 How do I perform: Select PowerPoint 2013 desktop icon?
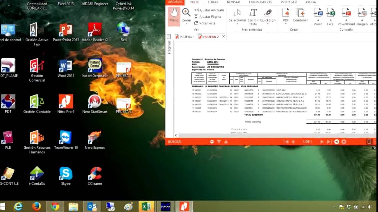66,32
